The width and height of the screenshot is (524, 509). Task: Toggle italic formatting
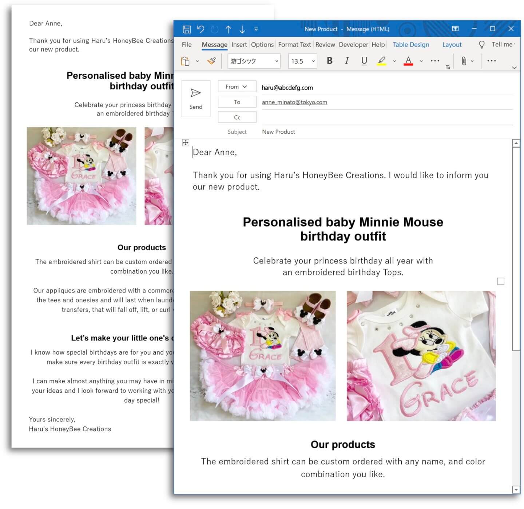click(347, 61)
